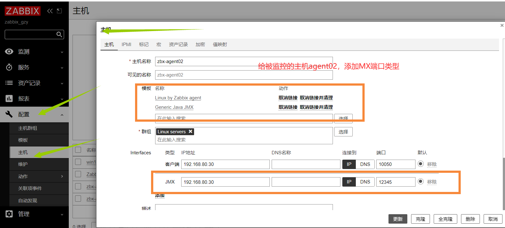Remove Linux servers group tag

pos(190,131)
